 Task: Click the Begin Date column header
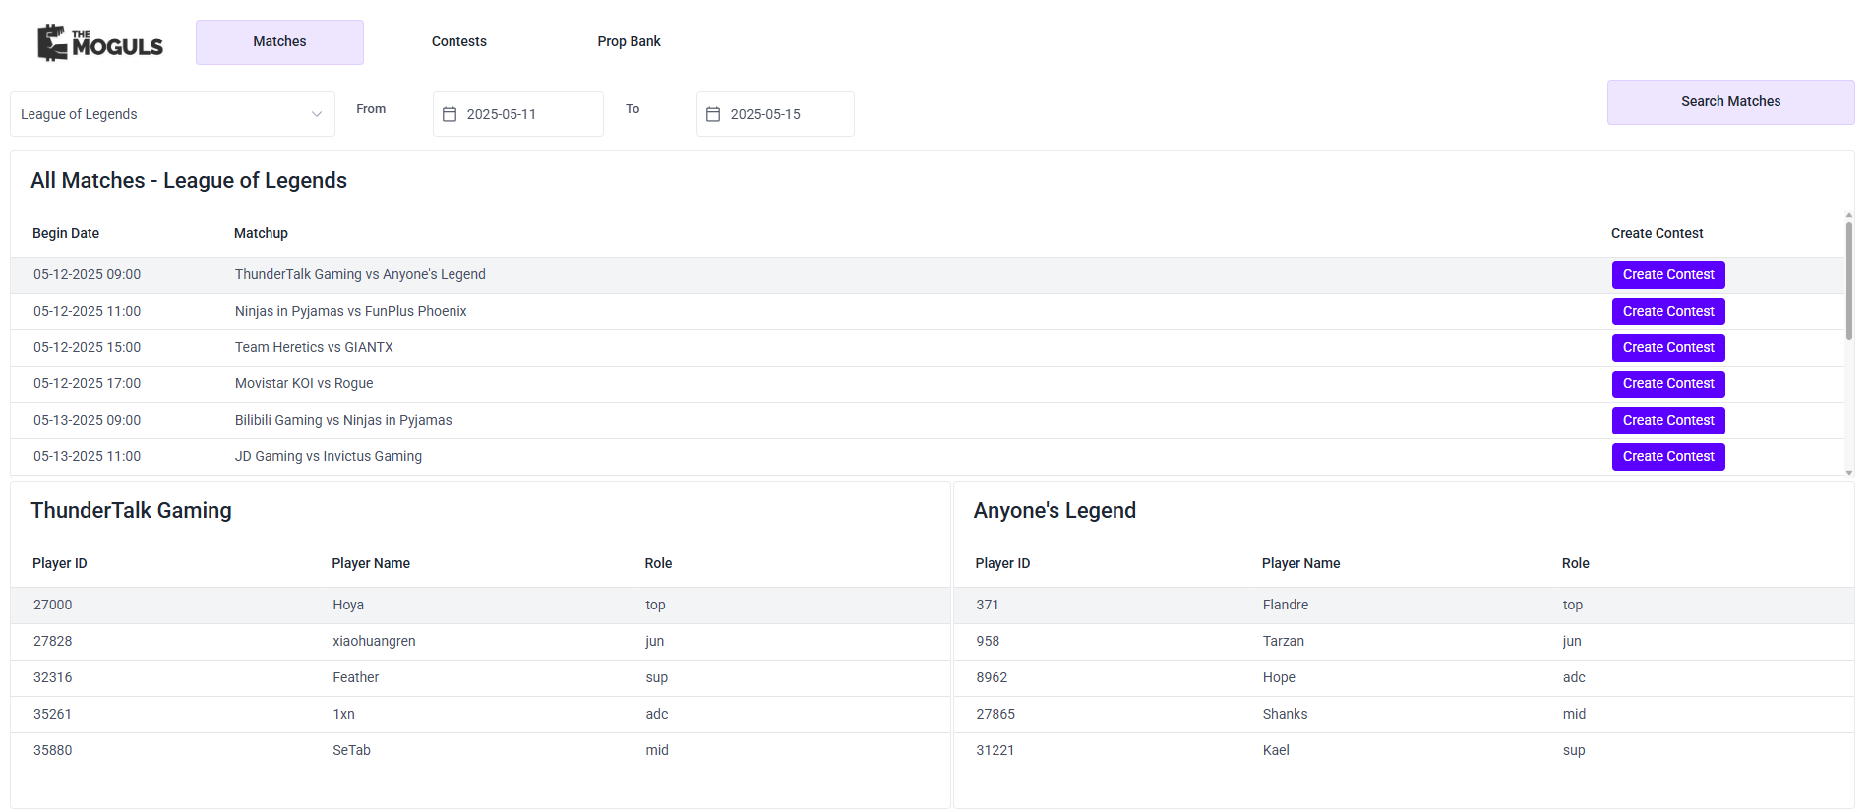point(66,234)
